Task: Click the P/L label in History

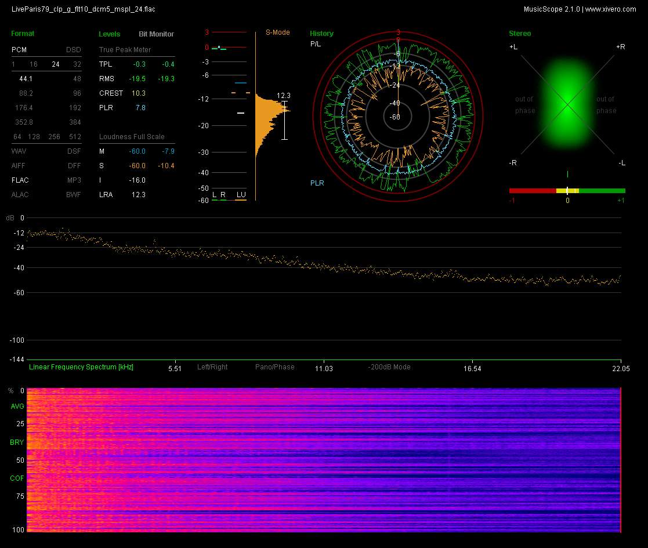Action: [315, 44]
